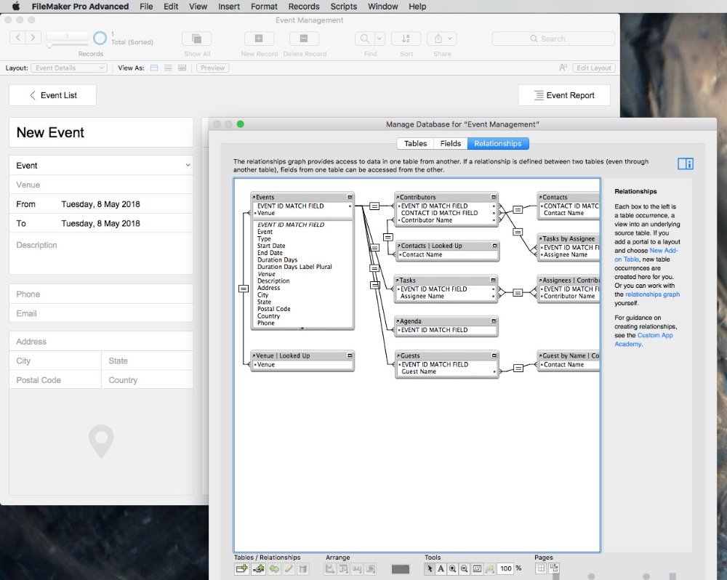Viewport: 727px width, 580px height.
Task: Click the Create Relationship icon
Action: 258,568
